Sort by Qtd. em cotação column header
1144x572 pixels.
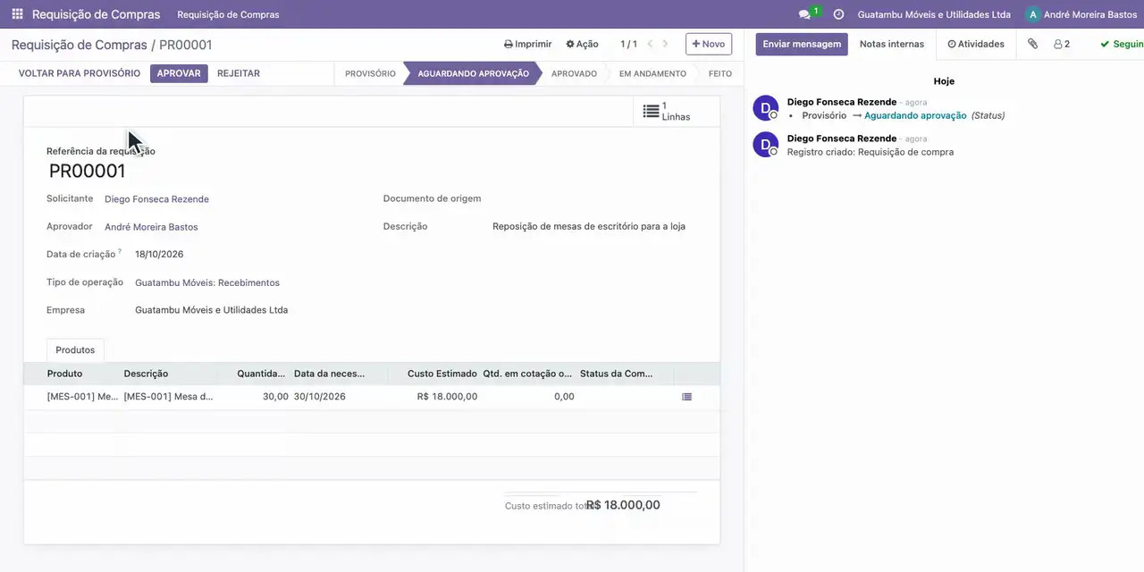click(x=527, y=374)
